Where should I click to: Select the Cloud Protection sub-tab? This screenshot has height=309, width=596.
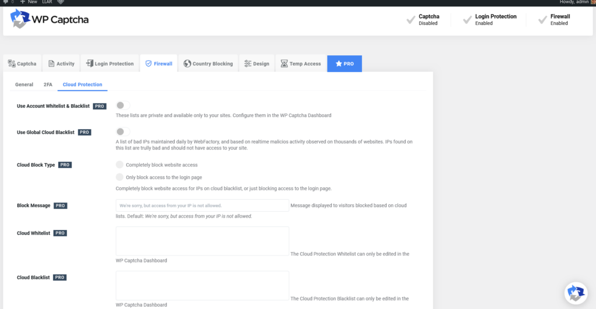[83, 84]
